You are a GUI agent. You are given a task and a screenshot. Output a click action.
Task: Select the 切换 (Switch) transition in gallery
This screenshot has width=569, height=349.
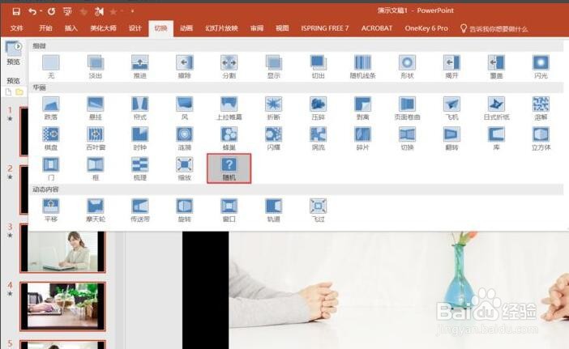407,138
